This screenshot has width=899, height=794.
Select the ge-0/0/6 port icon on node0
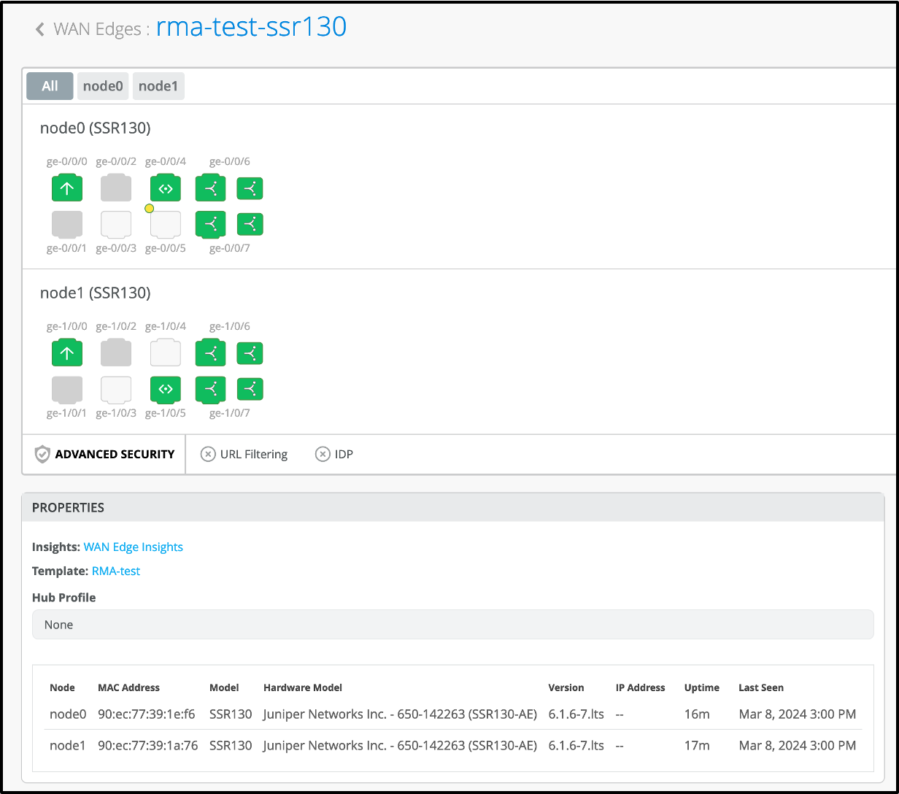[210, 189]
